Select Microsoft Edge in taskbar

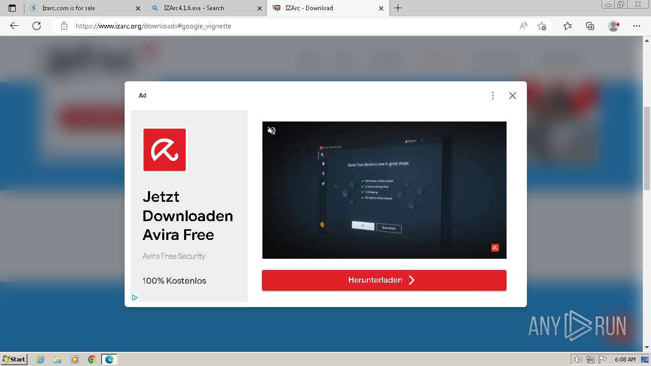point(109,359)
